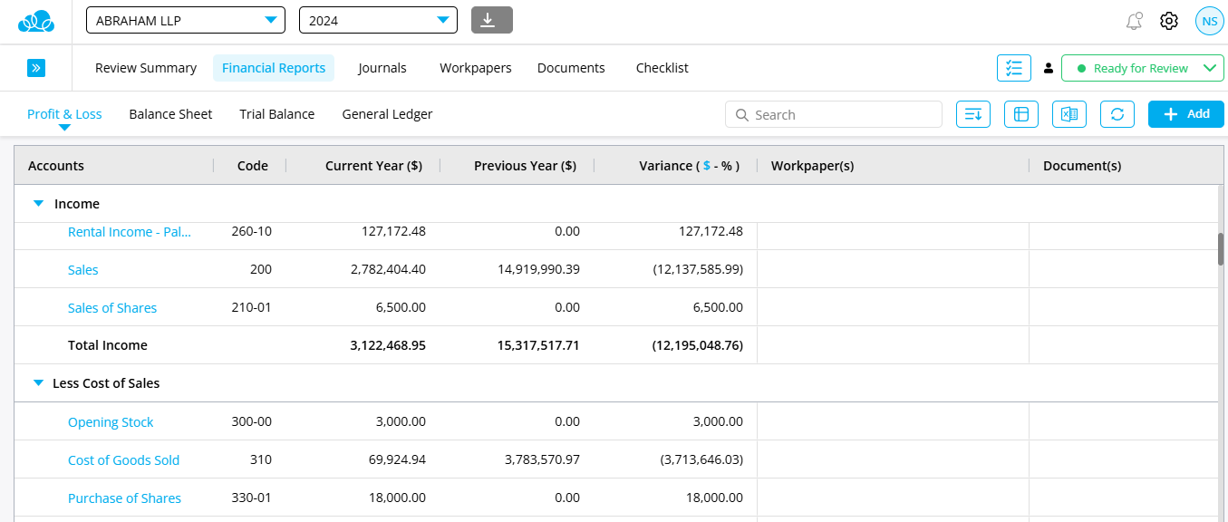Refresh the financial report data
1228x522 pixels.
click(x=1117, y=114)
